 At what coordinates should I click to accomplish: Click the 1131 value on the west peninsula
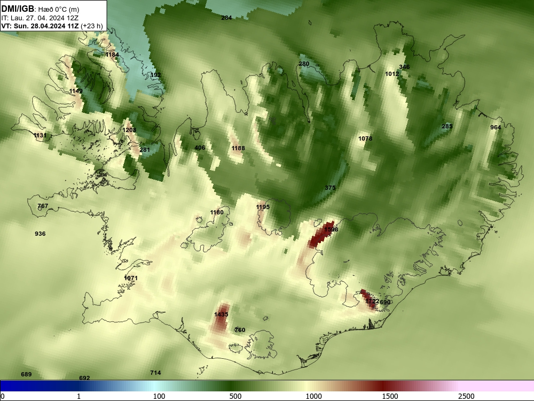pyautogui.click(x=40, y=135)
